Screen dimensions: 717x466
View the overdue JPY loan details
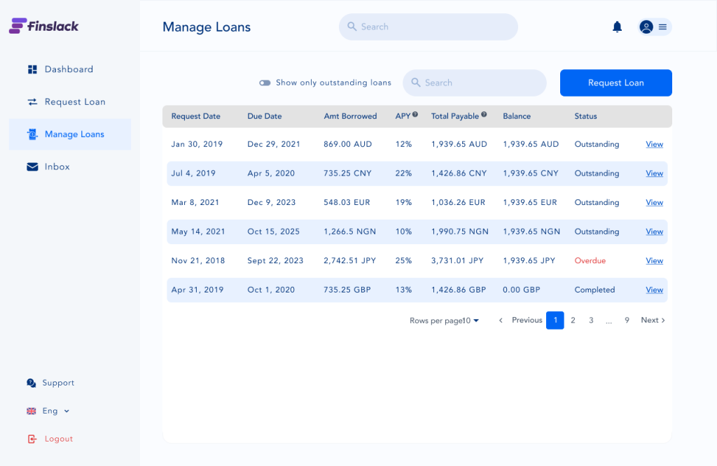[x=653, y=260]
